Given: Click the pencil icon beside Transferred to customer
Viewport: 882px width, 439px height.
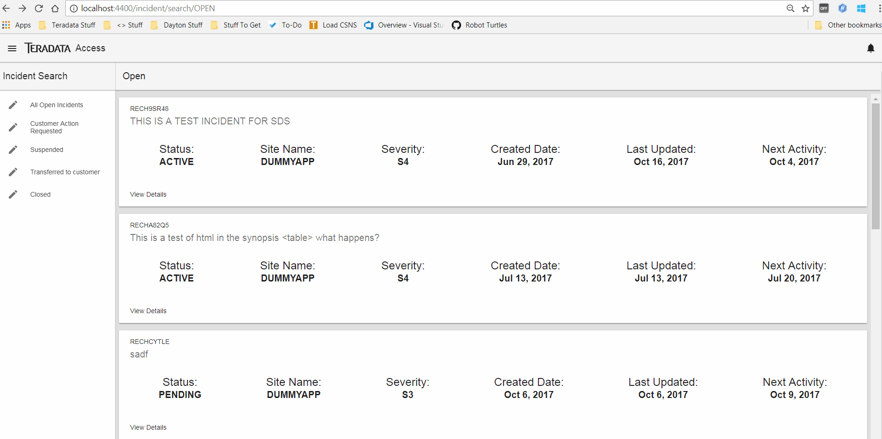Looking at the screenshot, I should click(13, 172).
